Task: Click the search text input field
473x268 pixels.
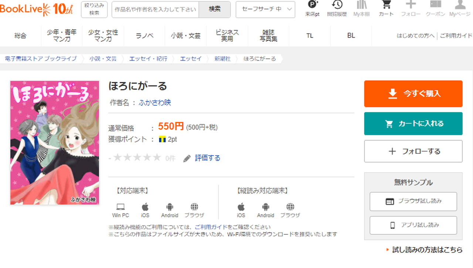Action: [155, 9]
